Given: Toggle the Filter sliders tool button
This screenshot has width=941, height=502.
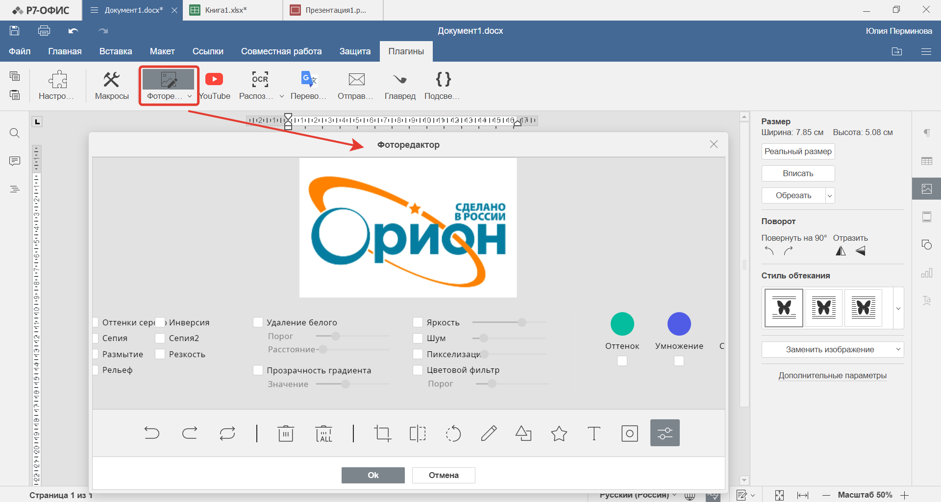Looking at the screenshot, I should 665,433.
